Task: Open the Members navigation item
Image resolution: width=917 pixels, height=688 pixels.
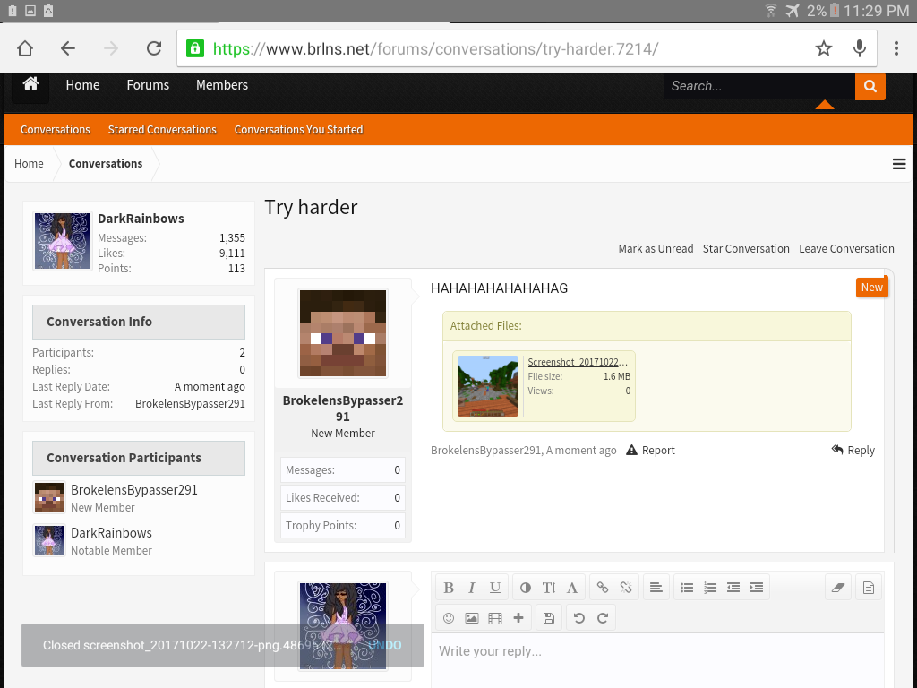Action: (x=222, y=85)
